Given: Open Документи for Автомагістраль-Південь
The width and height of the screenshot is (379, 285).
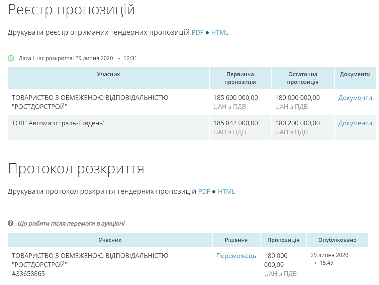Looking at the screenshot, I should coord(355,123).
